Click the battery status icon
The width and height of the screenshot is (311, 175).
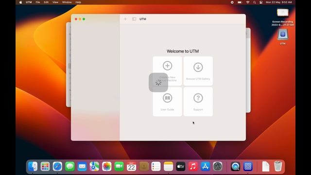click(240, 2)
